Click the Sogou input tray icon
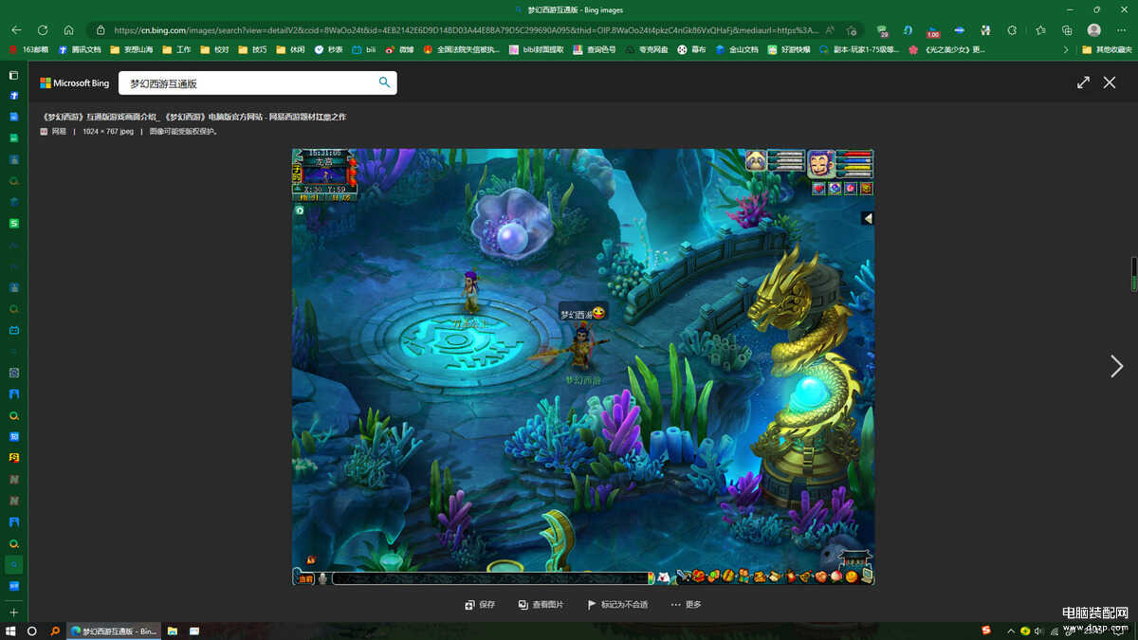 point(985,631)
